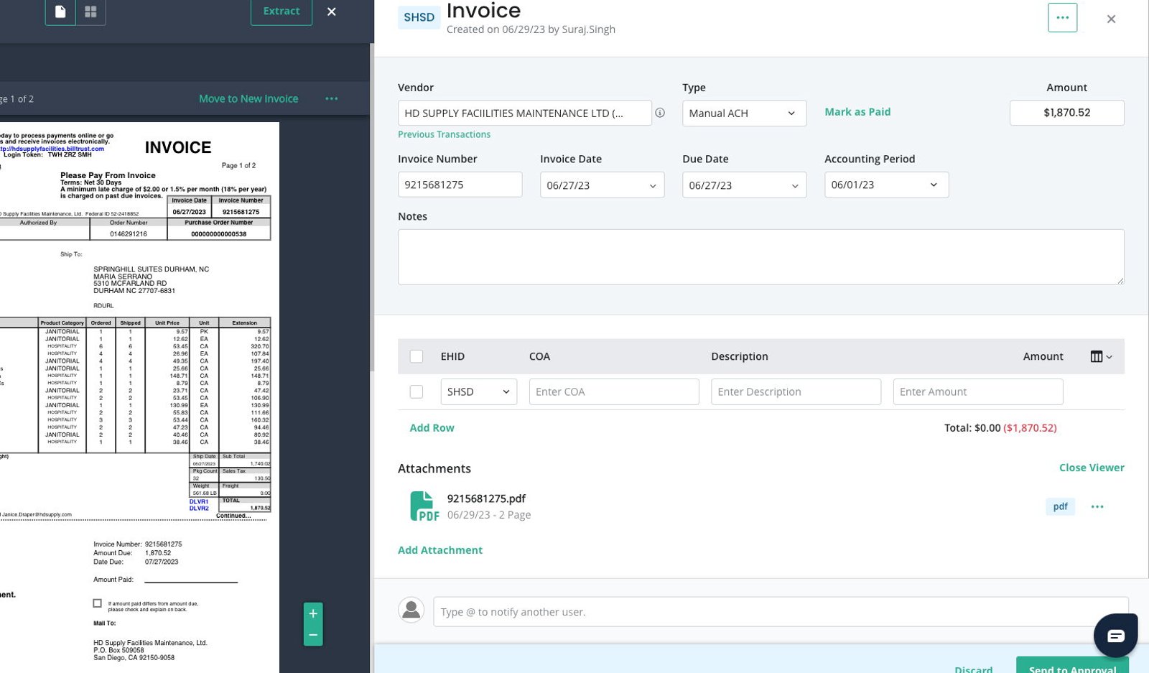The width and height of the screenshot is (1149, 673).
Task: Open the viewer three-dot options menu
Action: pos(331,98)
